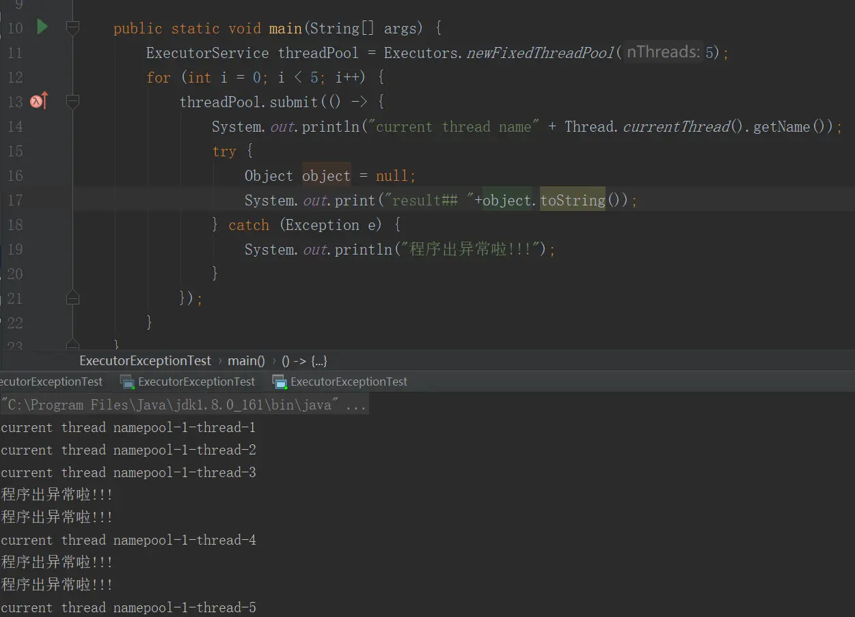Click fold end marker at line 21
This screenshot has width=855, height=617.
click(x=73, y=298)
